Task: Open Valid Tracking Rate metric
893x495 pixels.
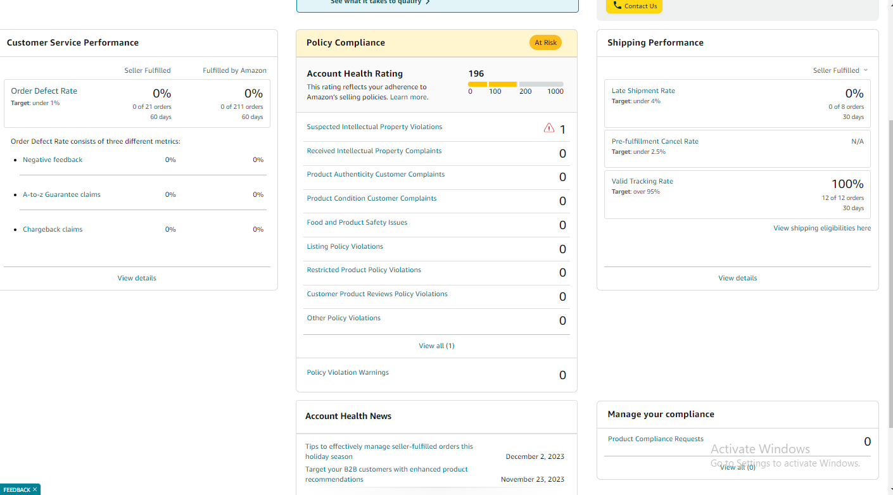Action: click(642, 181)
